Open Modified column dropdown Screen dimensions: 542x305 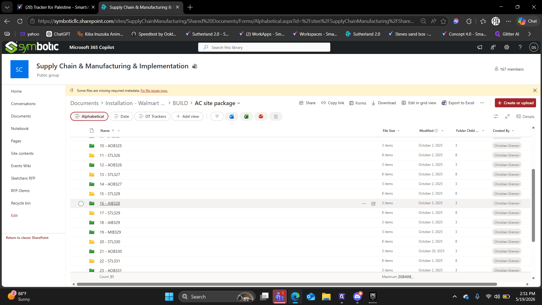coord(442,131)
